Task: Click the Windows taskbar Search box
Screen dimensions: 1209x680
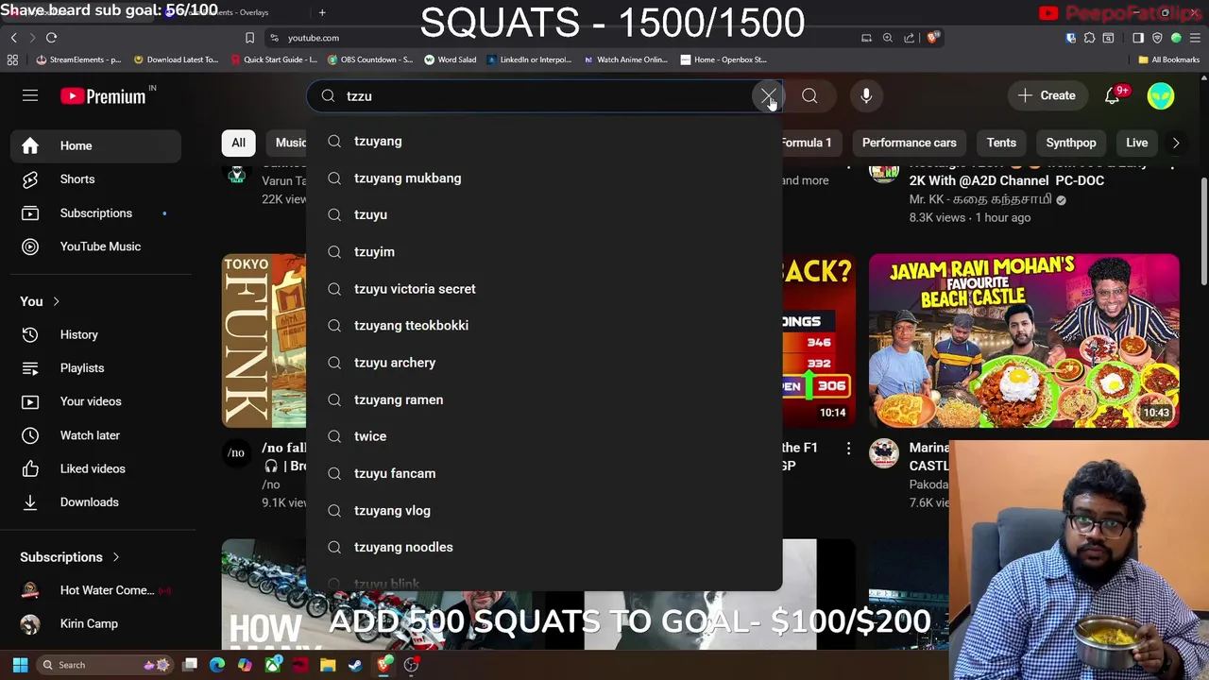Action: (x=104, y=665)
